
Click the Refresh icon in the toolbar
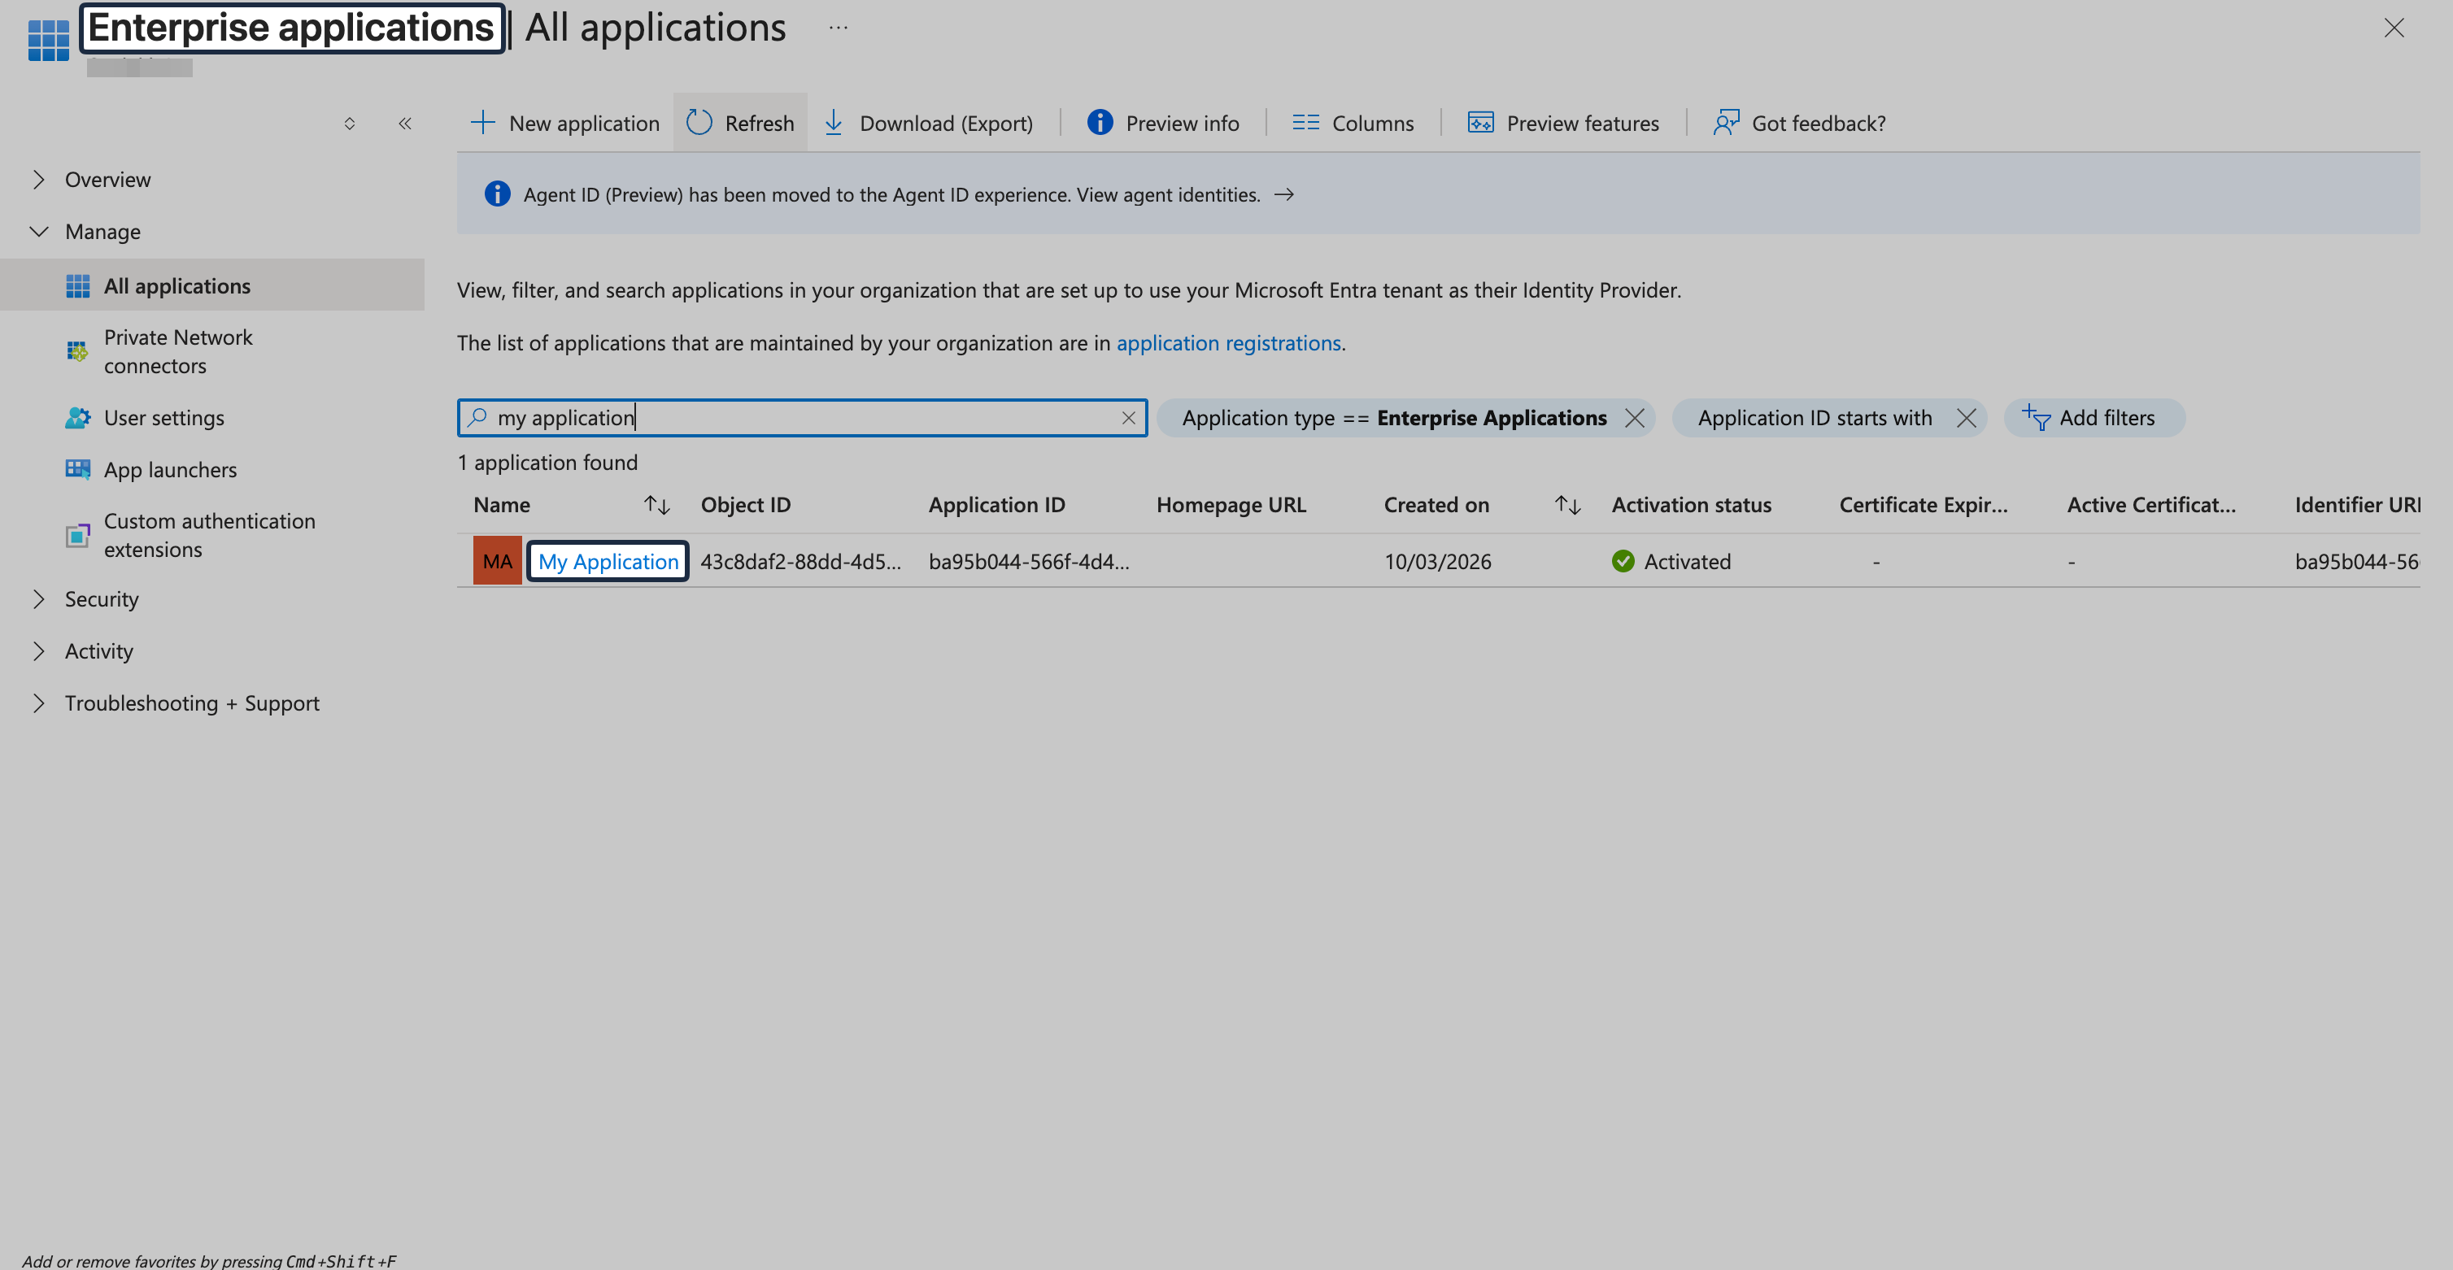pyautogui.click(x=700, y=123)
